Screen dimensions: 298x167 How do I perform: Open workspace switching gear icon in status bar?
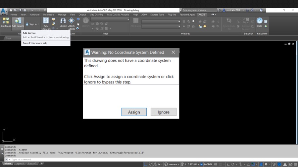tap(266, 164)
